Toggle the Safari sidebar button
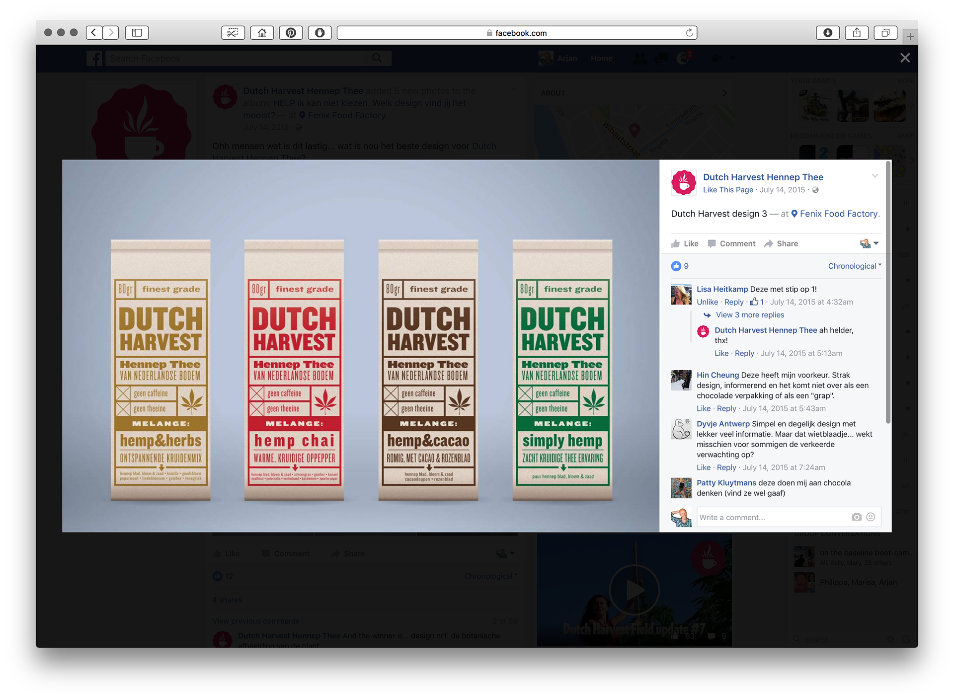 pyautogui.click(x=137, y=33)
